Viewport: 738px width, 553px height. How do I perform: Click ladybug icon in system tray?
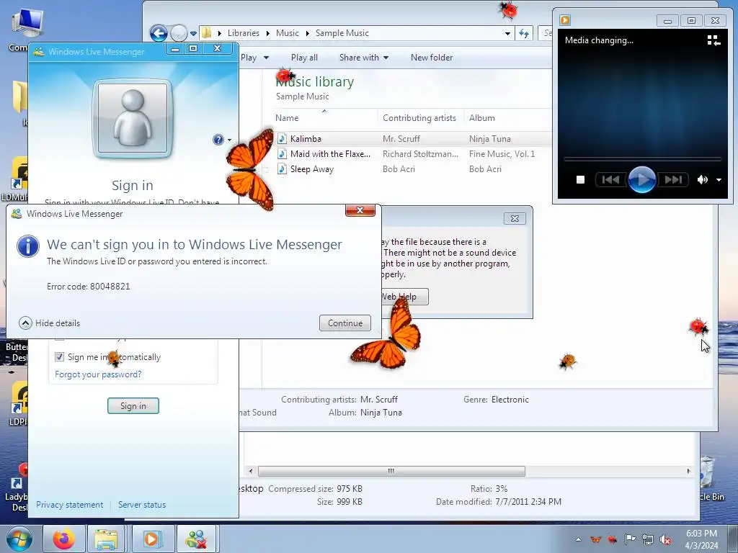613,539
